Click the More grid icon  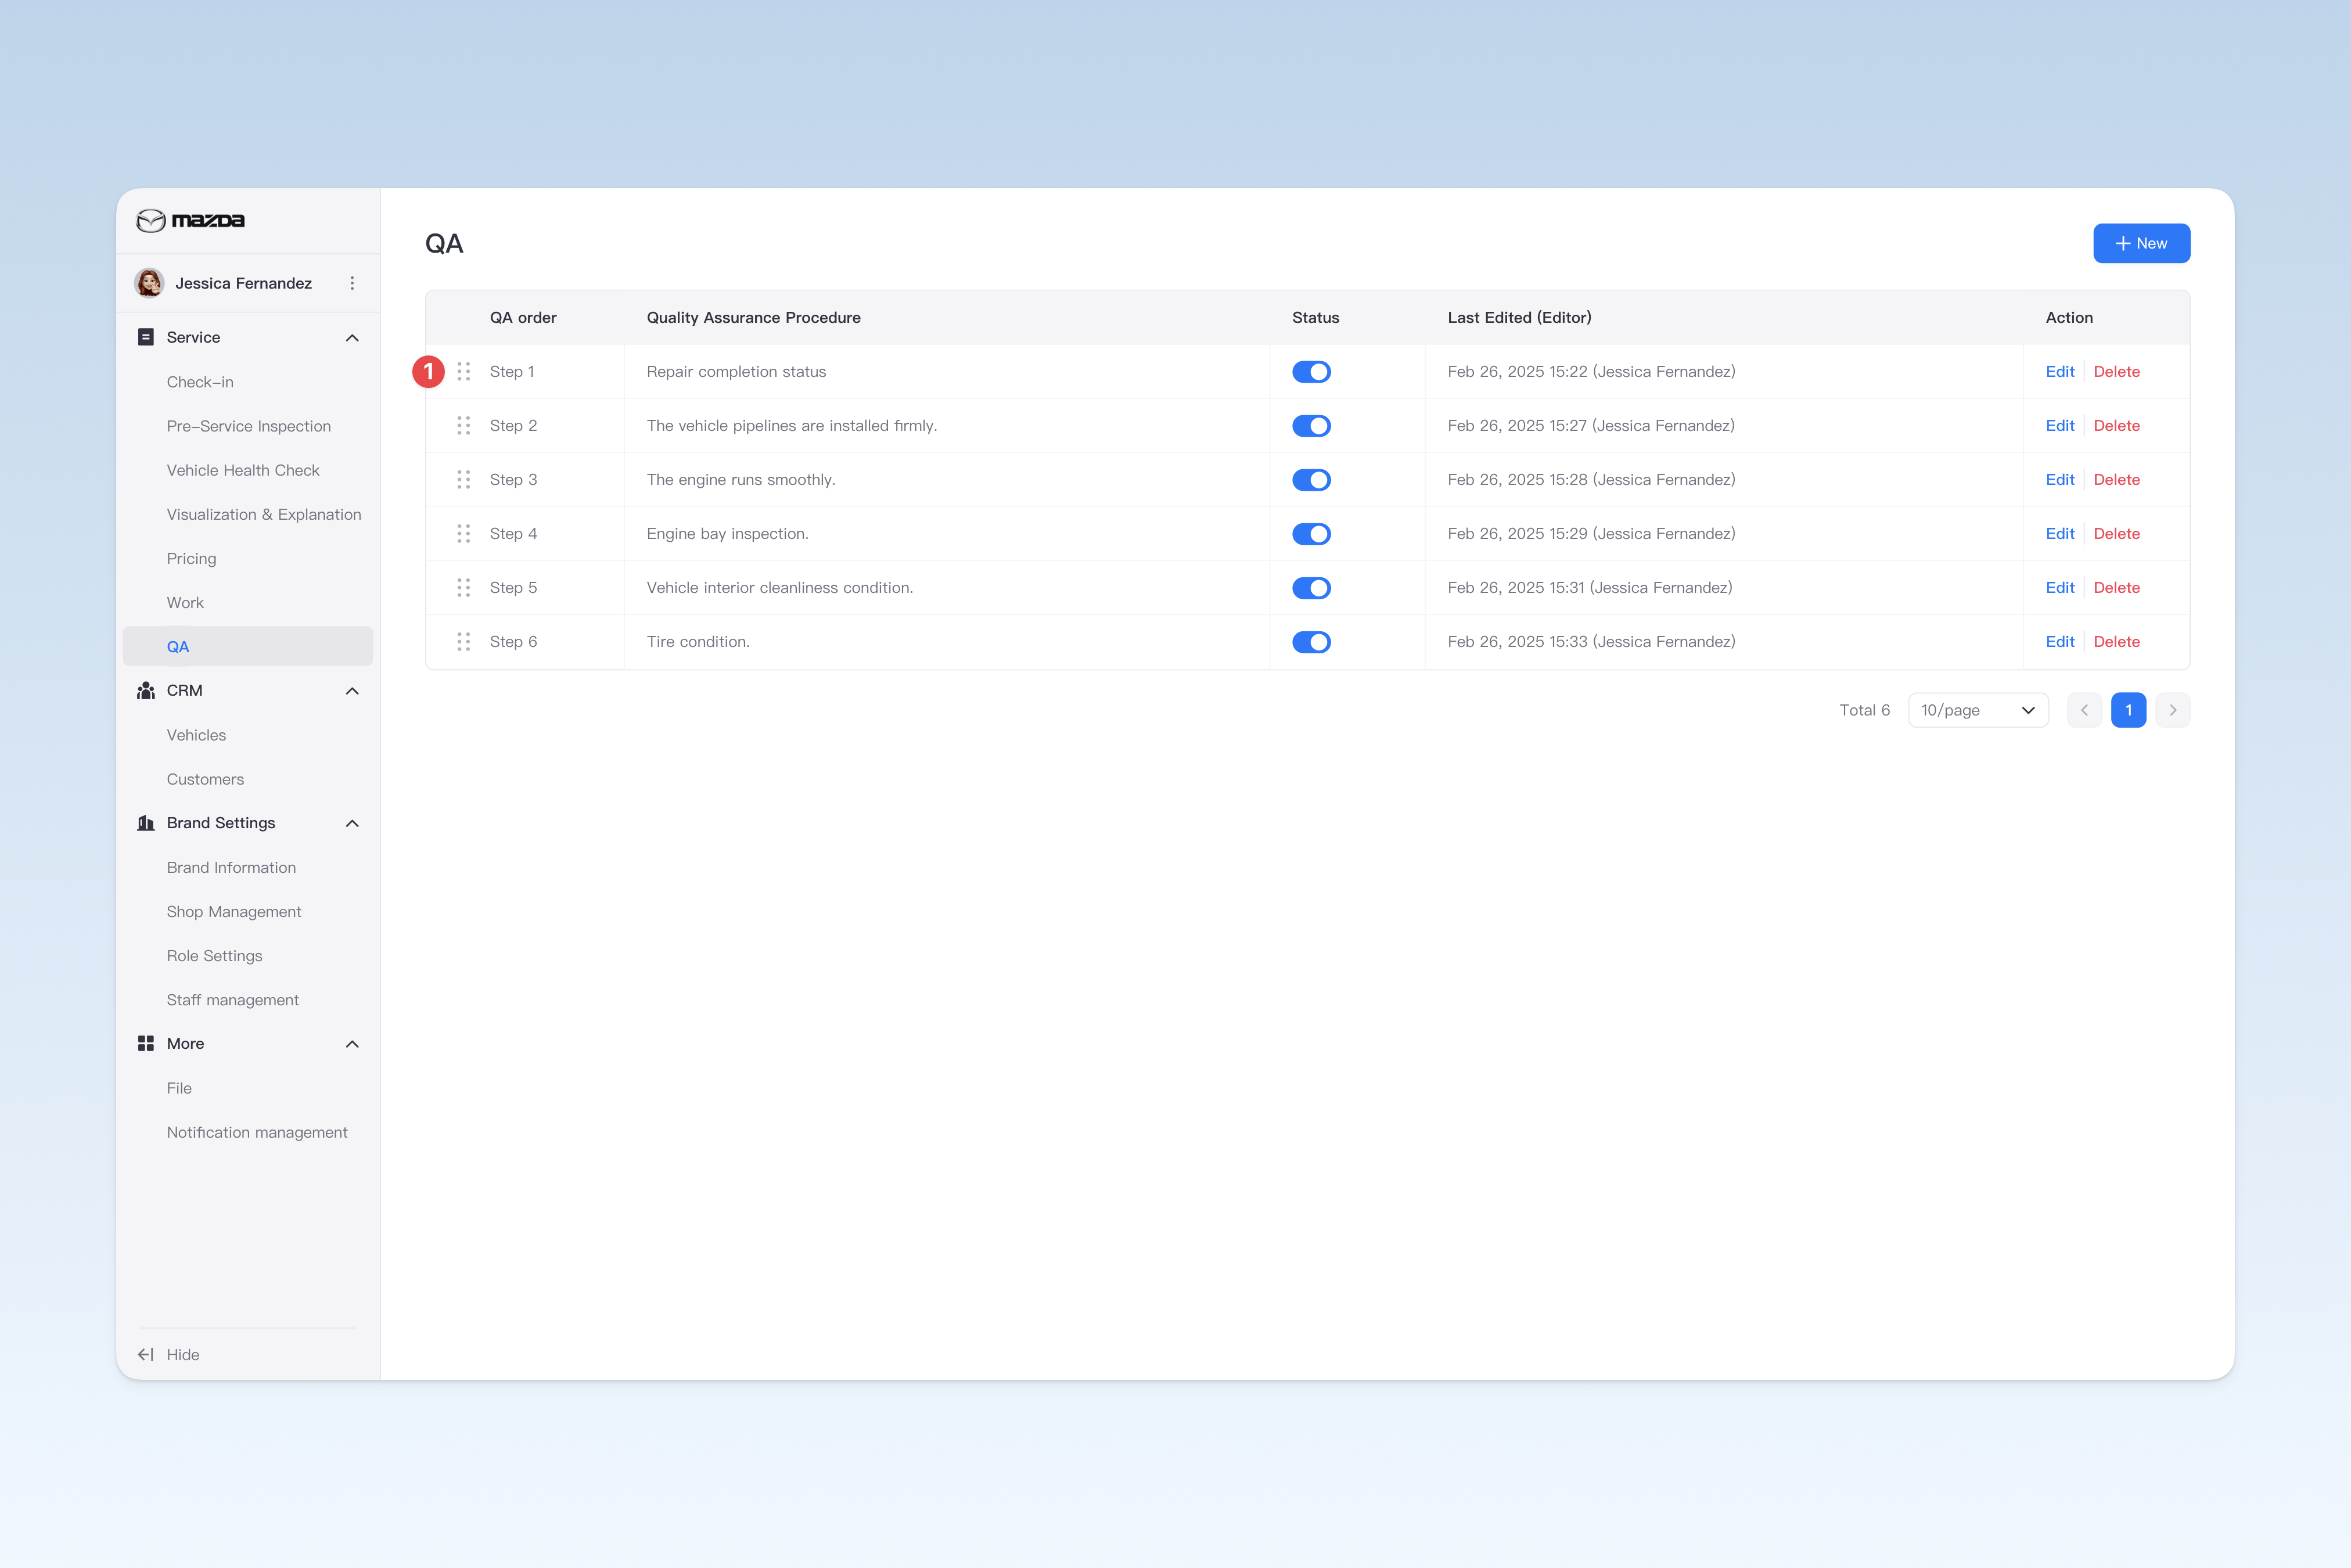(146, 1043)
